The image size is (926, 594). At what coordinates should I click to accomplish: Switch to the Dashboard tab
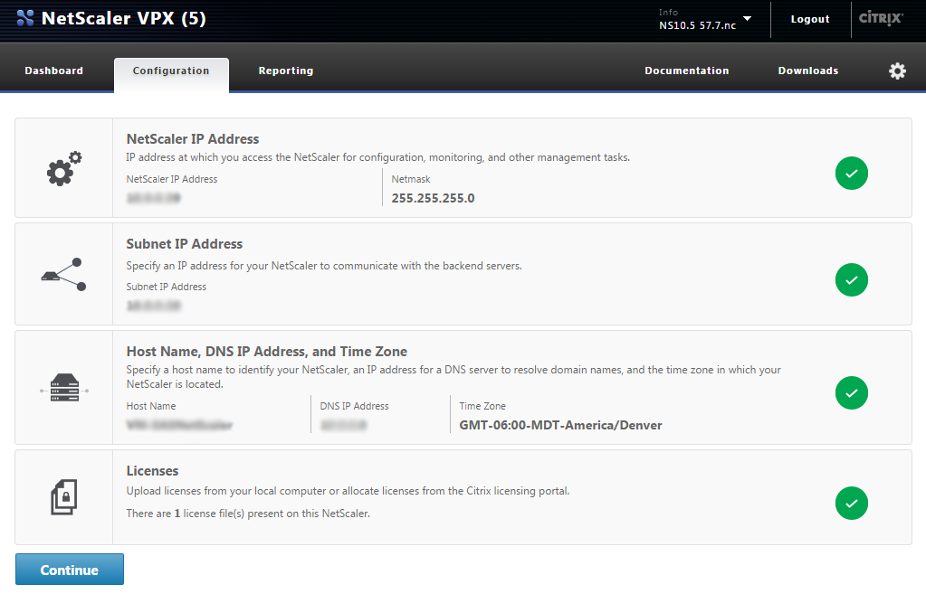(x=53, y=71)
